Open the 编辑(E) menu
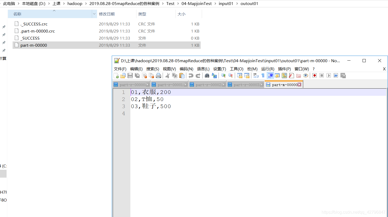 click(136, 69)
